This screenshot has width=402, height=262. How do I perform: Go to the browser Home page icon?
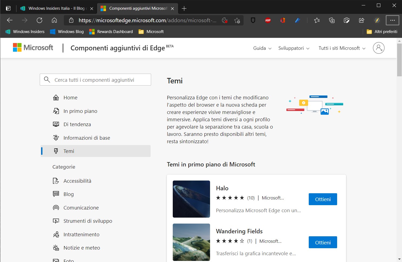(54, 20)
